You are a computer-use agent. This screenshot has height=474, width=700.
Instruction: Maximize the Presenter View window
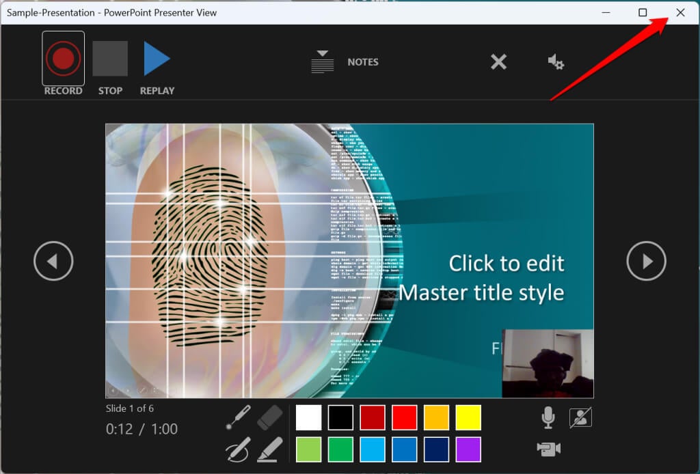pos(643,12)
